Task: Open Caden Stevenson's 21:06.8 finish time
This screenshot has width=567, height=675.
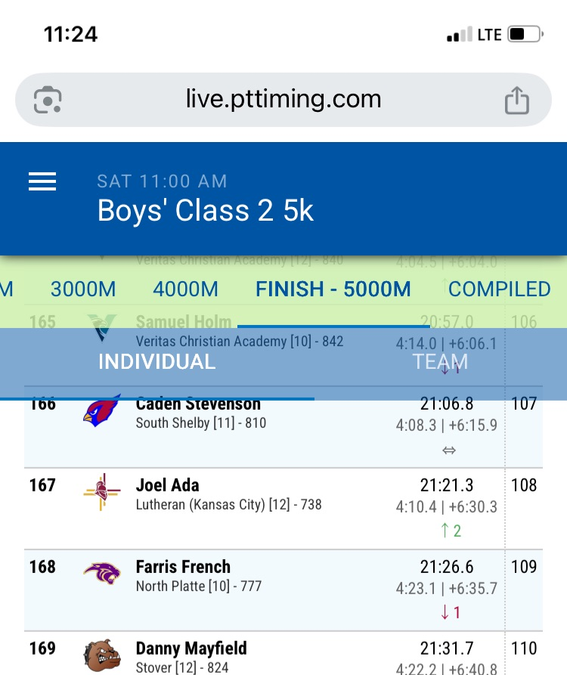Action: pos(447,404)
